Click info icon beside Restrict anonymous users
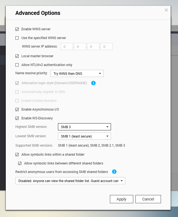This screenshot has width=178, height=217. tap(114, 172)
